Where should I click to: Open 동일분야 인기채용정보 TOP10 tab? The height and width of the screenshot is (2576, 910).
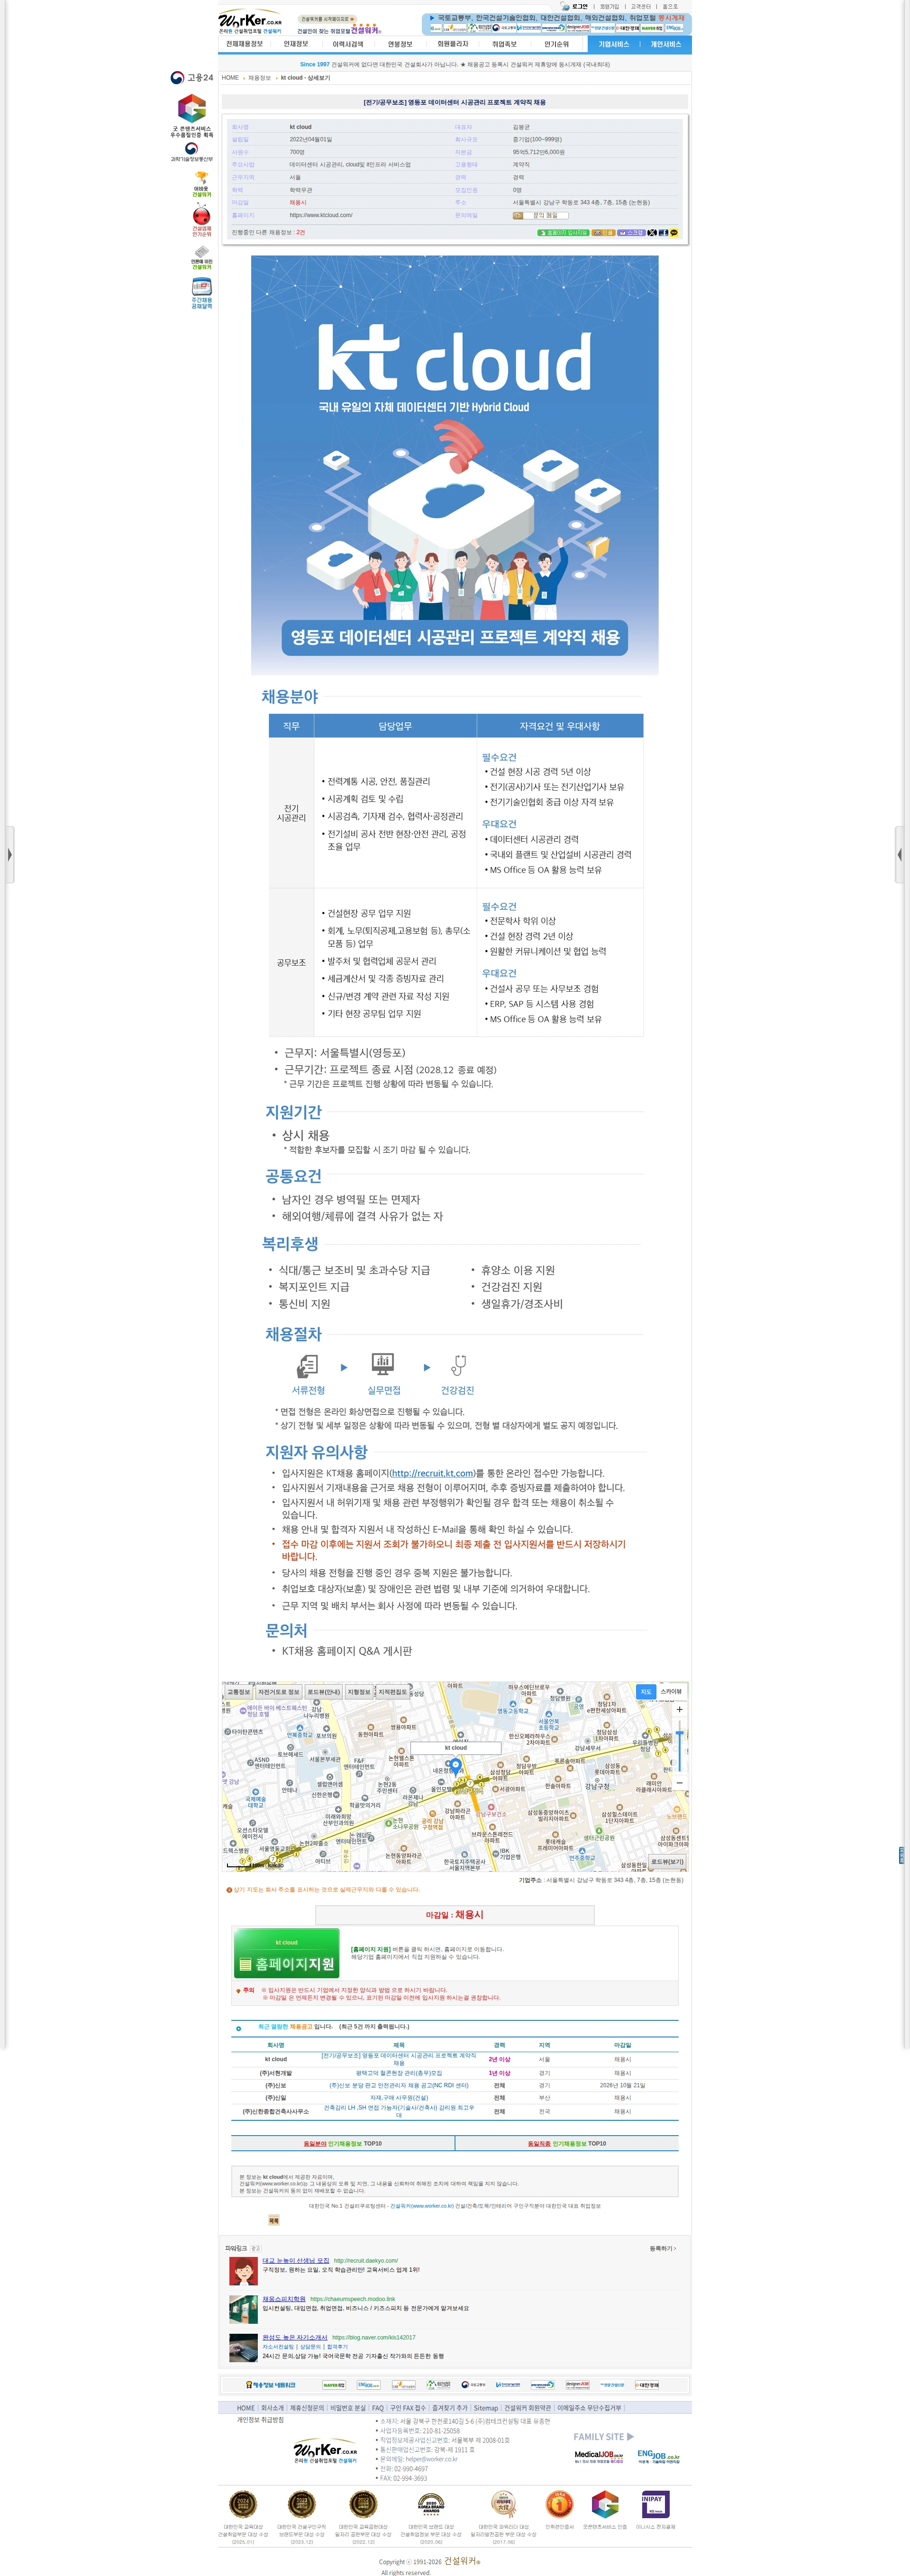pyautogui.click(x=342, y=2143)
